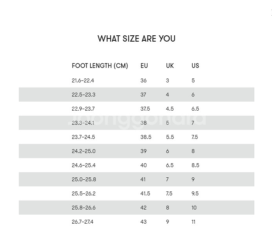The image size is (272, 237).
Task: Select the 21.6-22.4 foot length row
Action: [x=137, y=80]
